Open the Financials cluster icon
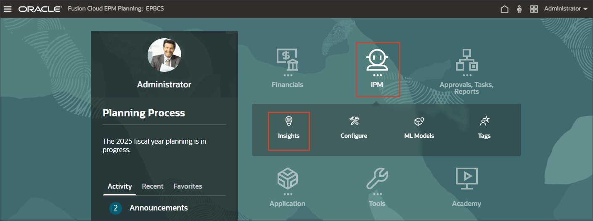This screenshot has width=593, height=221. [287, 60]
